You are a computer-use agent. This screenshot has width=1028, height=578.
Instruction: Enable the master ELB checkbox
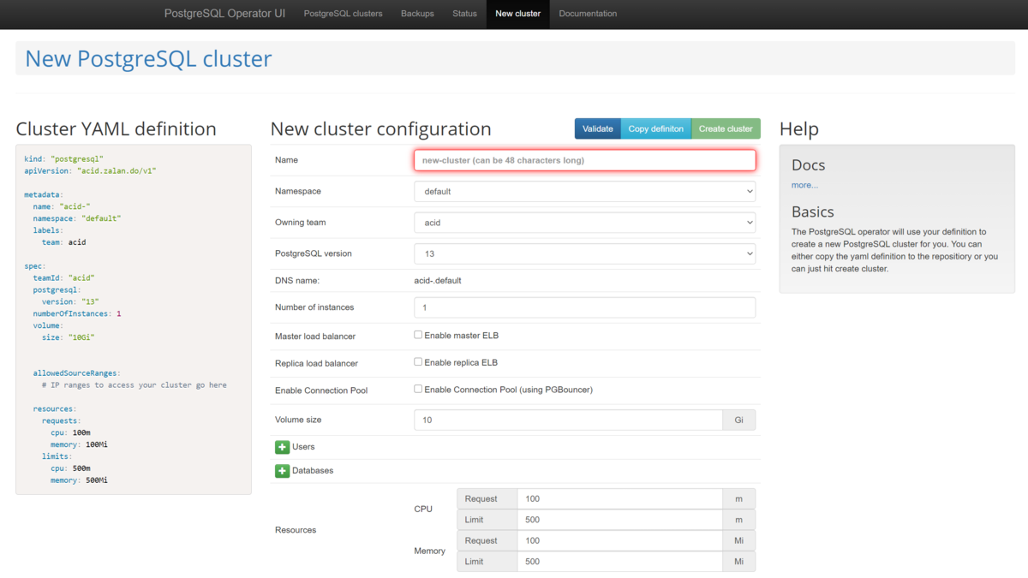coord(418,335)
